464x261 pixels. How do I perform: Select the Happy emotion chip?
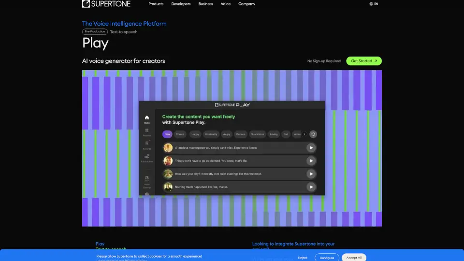tap(195, 134)
